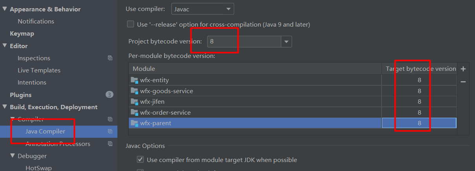Click the wfx-order-service module folder icon
Screen dimensions: 475x171
[134, 112]
